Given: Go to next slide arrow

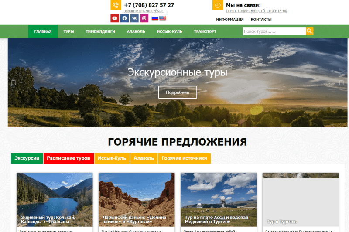Looking at the screenshot, I should [341, 83].
